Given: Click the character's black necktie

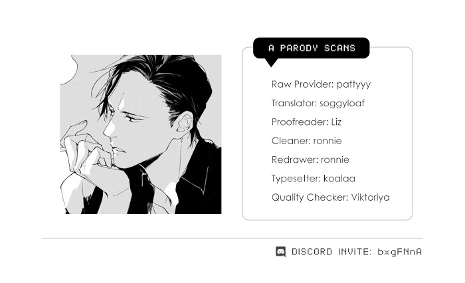Looking at the screenshot, I should 141,190.
